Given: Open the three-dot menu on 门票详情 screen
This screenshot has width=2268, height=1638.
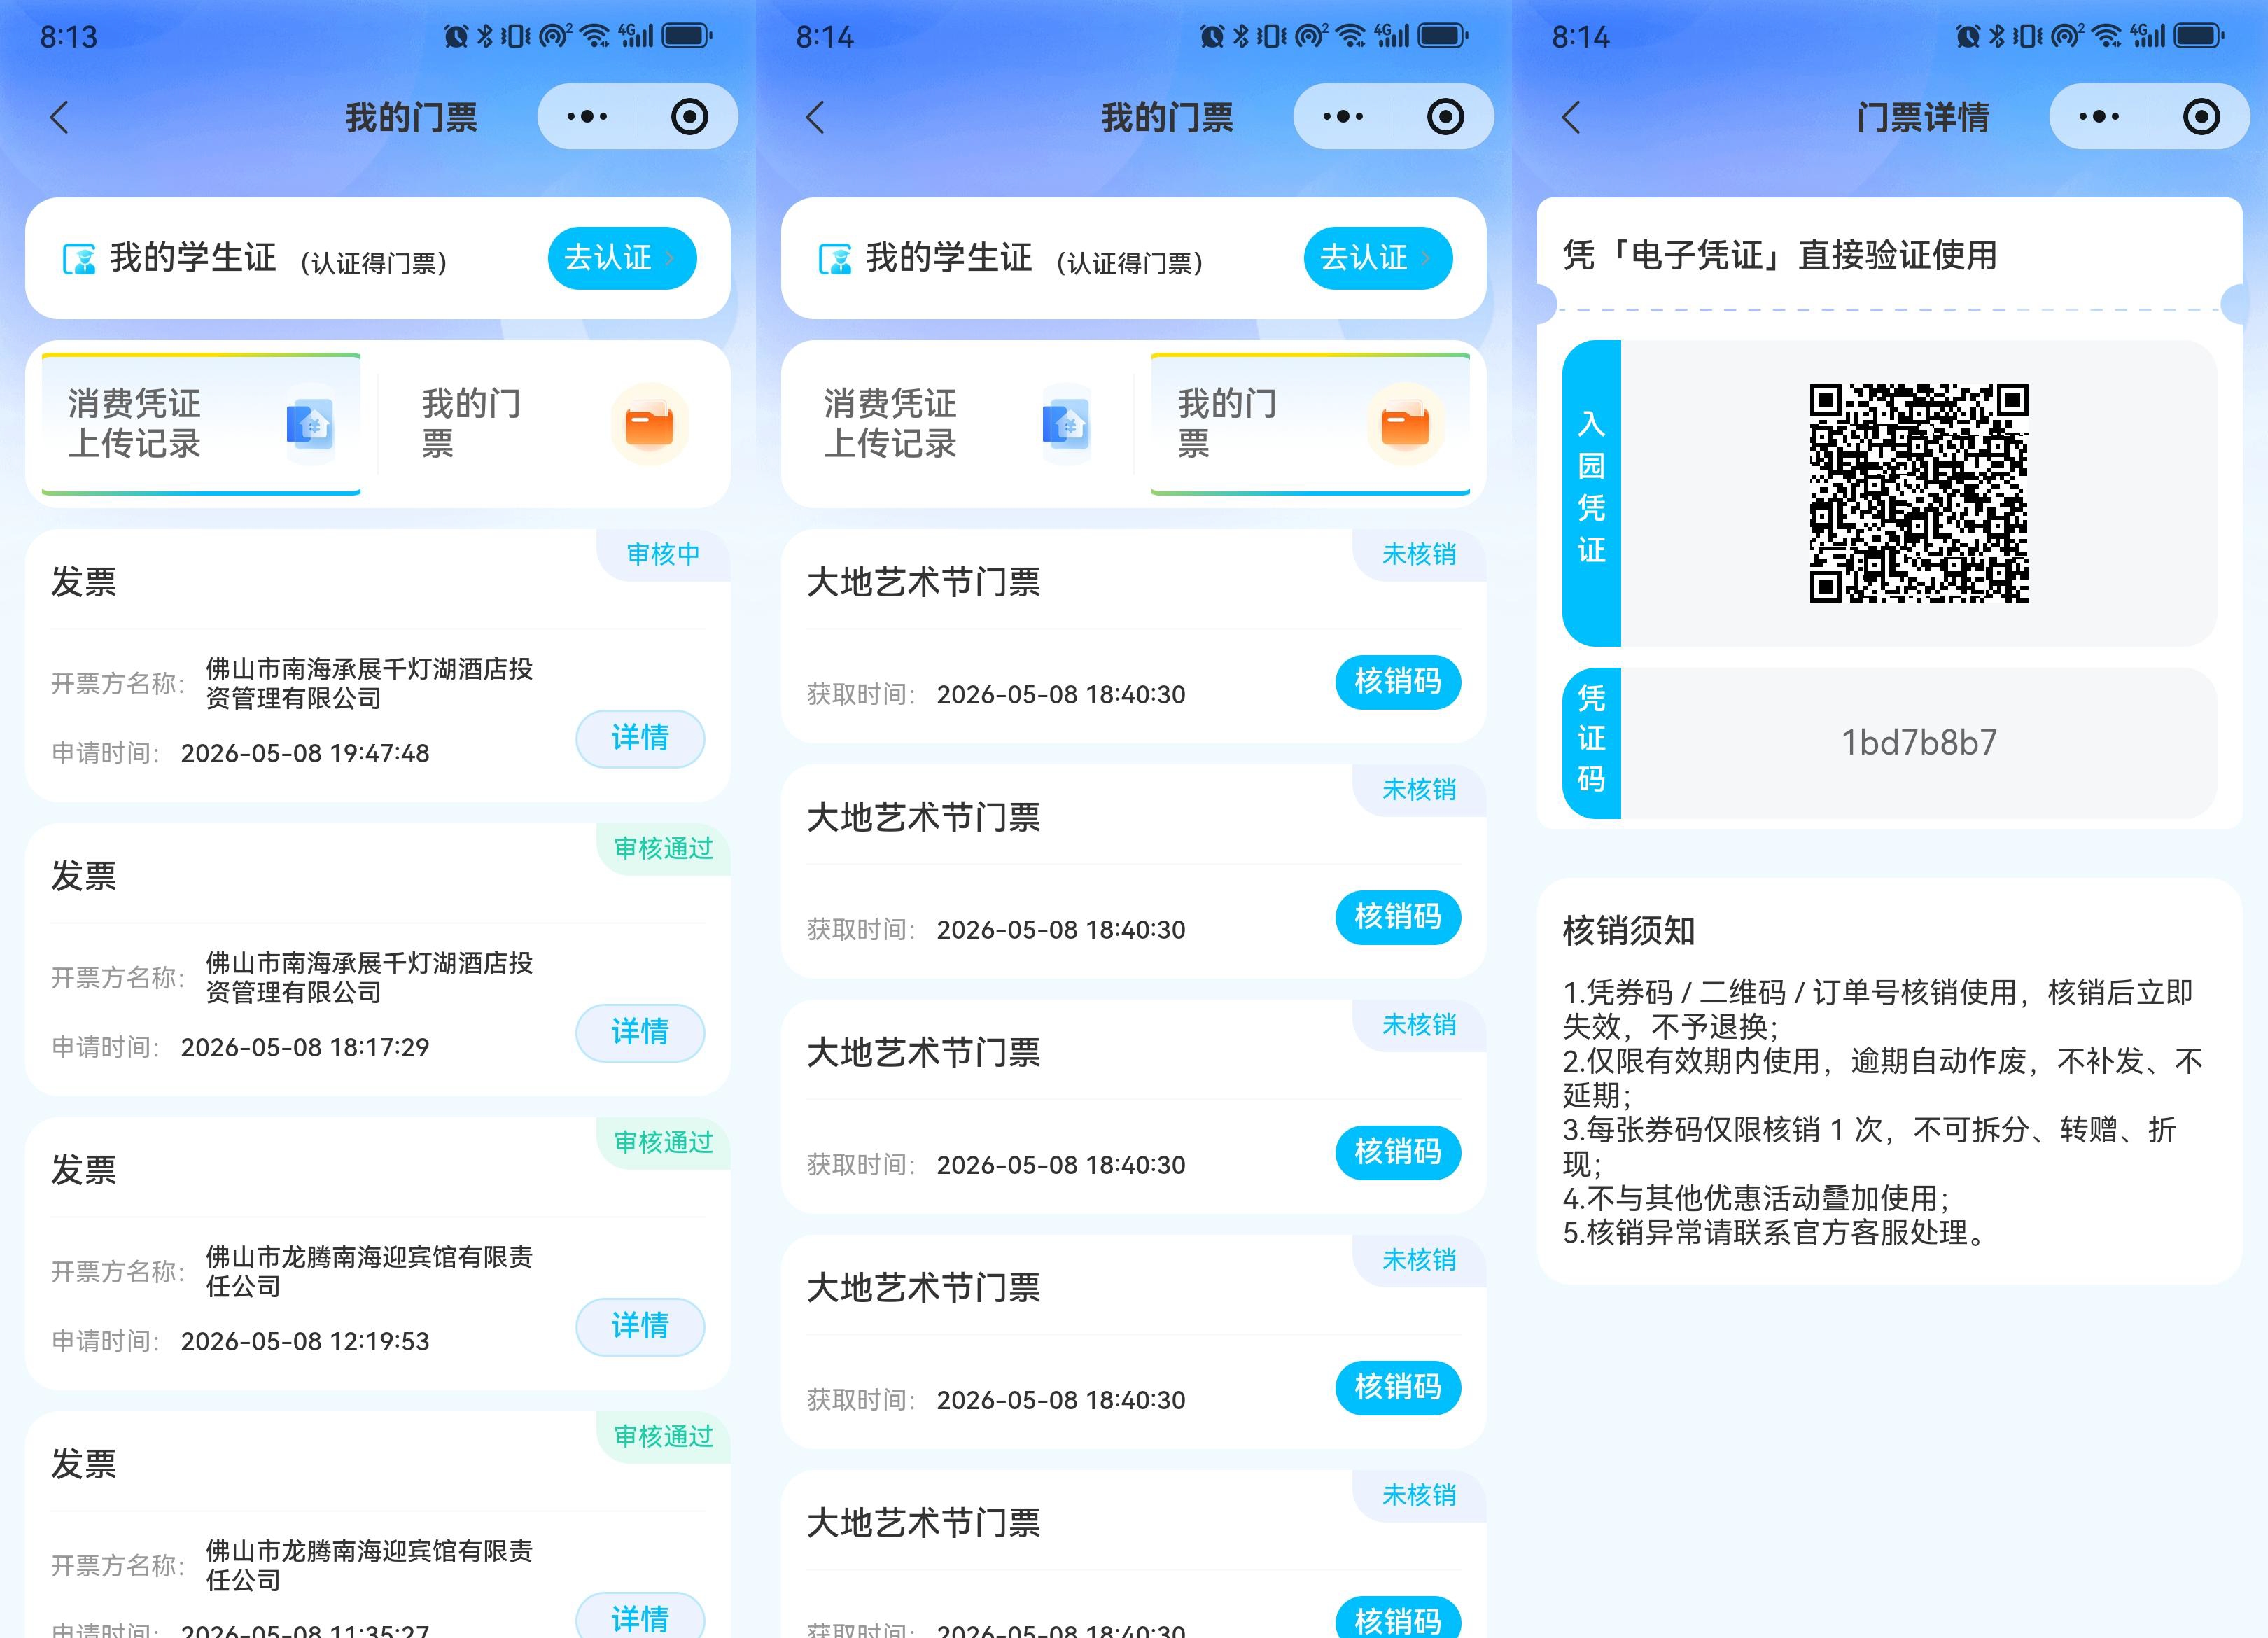Looking at the screenshot, I should [2099, 117].
